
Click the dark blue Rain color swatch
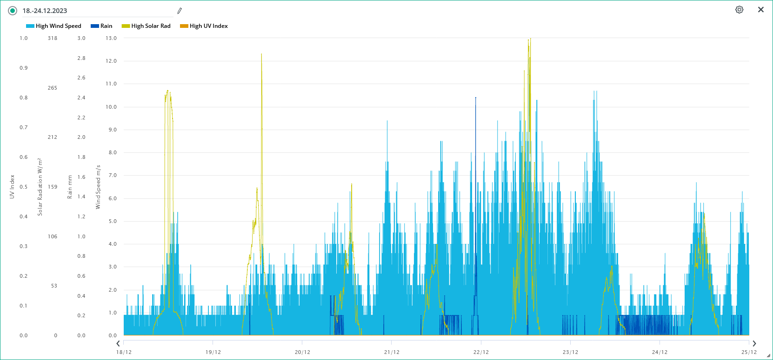pyautogui.click(x=95, y=26)
